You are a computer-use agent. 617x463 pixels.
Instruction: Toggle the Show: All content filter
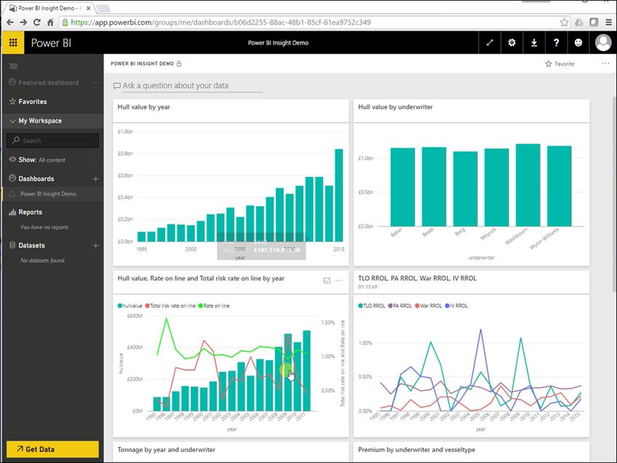(x=41, y=160)
